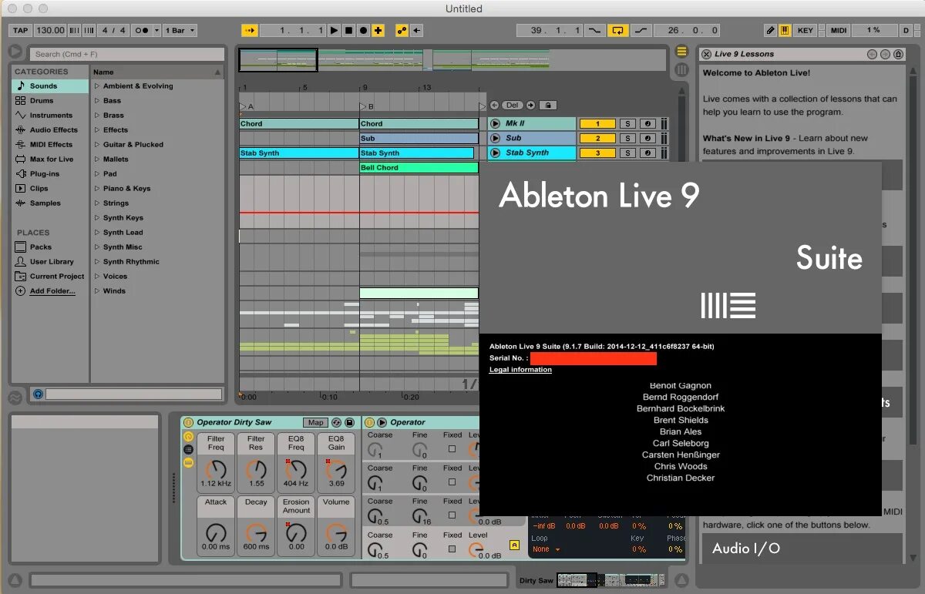Click the Previous Locator arrow button
The width and height of the screenshot is (925, 594).
point(494,105)
